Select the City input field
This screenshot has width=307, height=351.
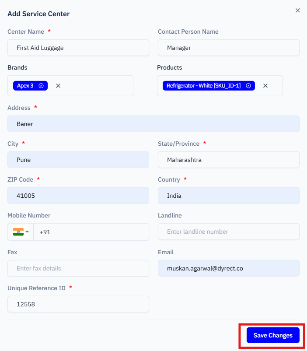[78, 160]
